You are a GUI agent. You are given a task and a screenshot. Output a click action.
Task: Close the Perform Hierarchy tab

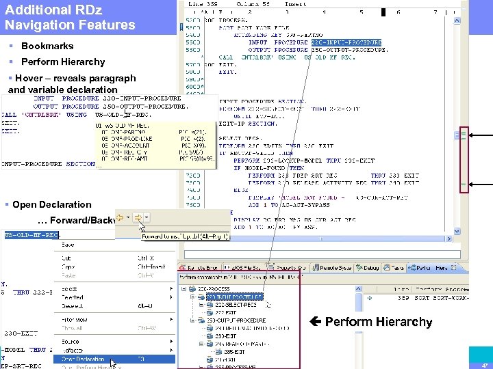[x=453, y=267]
